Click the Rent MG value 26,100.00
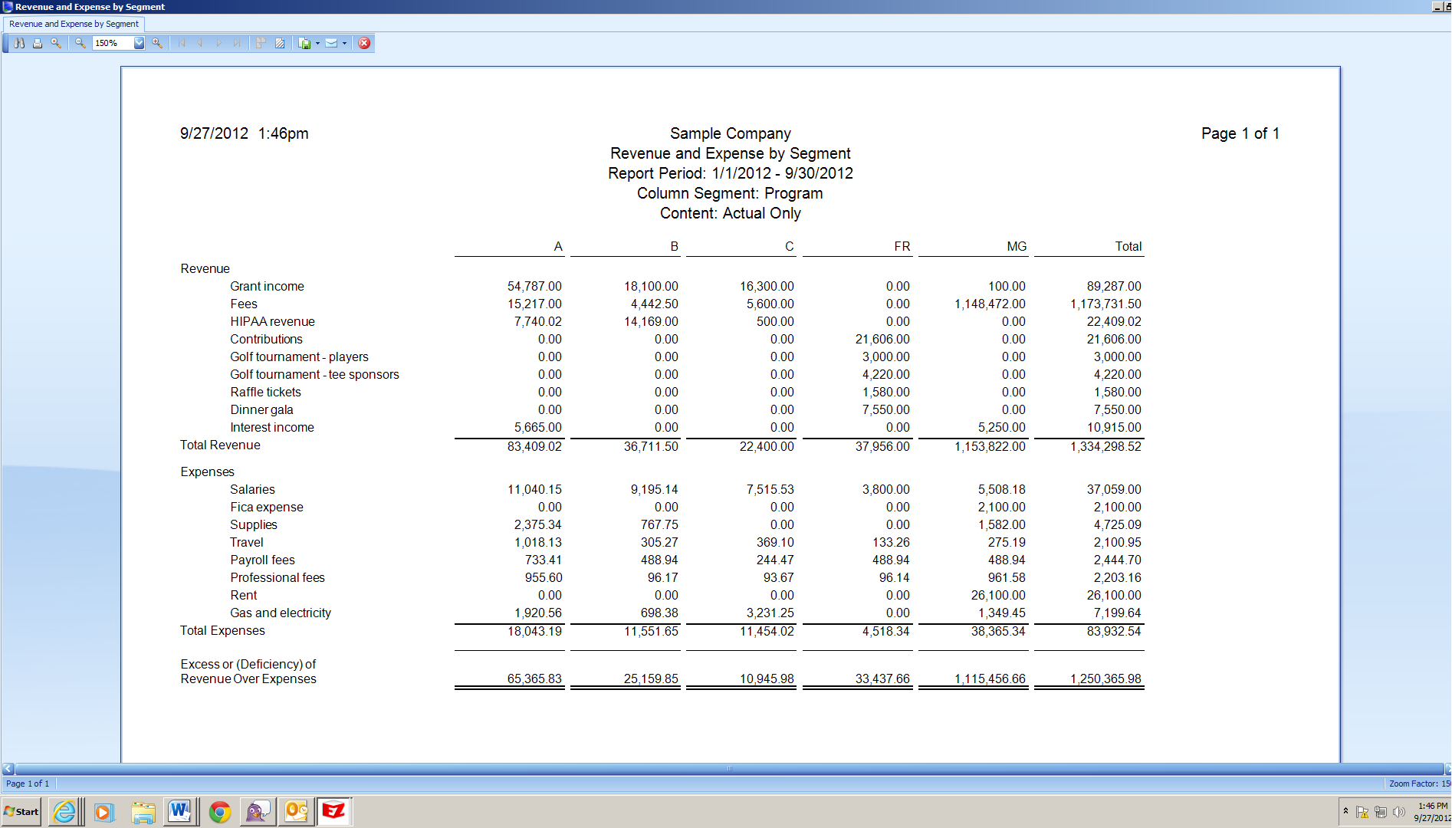Screen dimensions: 1452x828 point(998,596)
